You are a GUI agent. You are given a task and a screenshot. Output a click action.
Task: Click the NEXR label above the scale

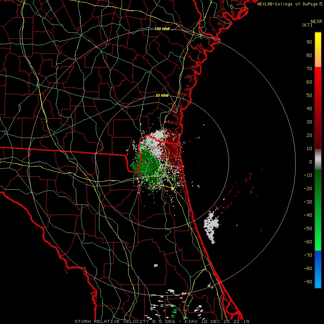point(316,22)
